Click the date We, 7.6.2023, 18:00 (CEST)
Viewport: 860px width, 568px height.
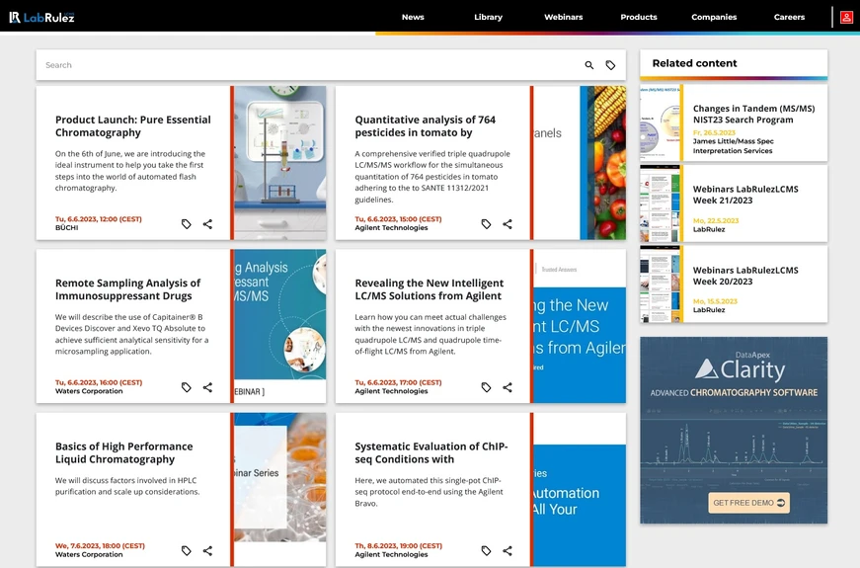click(x=100, y=546)
